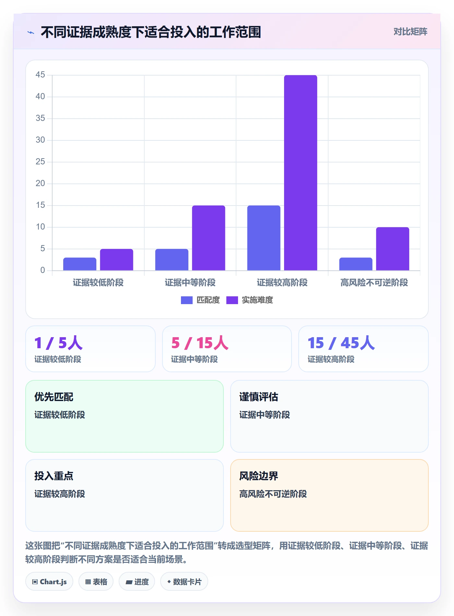This screenshot has width=454, height=616.
Task: Click 高风险不可逆阶段 text in 风险边界 card
Action: click(273, 494)
